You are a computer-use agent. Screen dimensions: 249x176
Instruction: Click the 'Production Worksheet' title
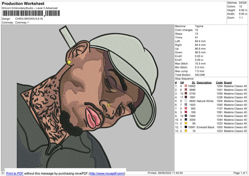point(23,3)
